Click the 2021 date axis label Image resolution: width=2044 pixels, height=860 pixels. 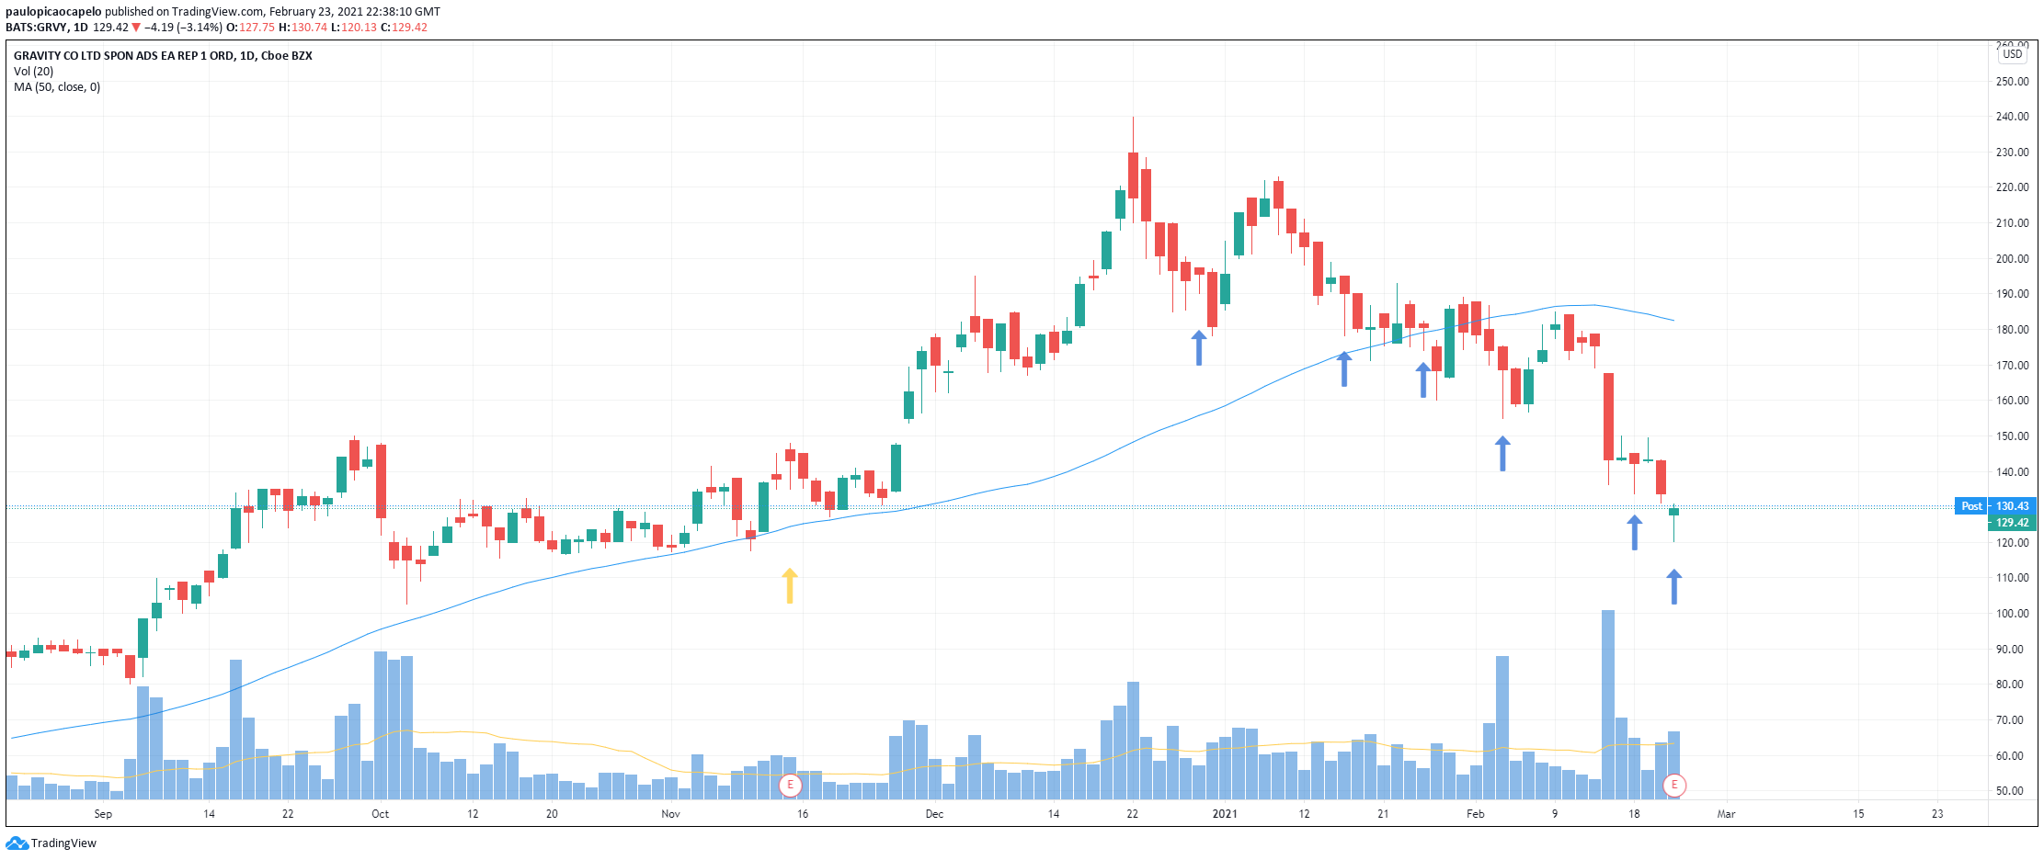coord(1225,814)
